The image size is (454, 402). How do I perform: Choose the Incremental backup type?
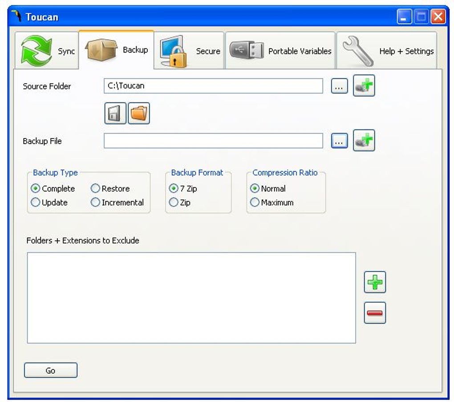click(x=117, y=203)
